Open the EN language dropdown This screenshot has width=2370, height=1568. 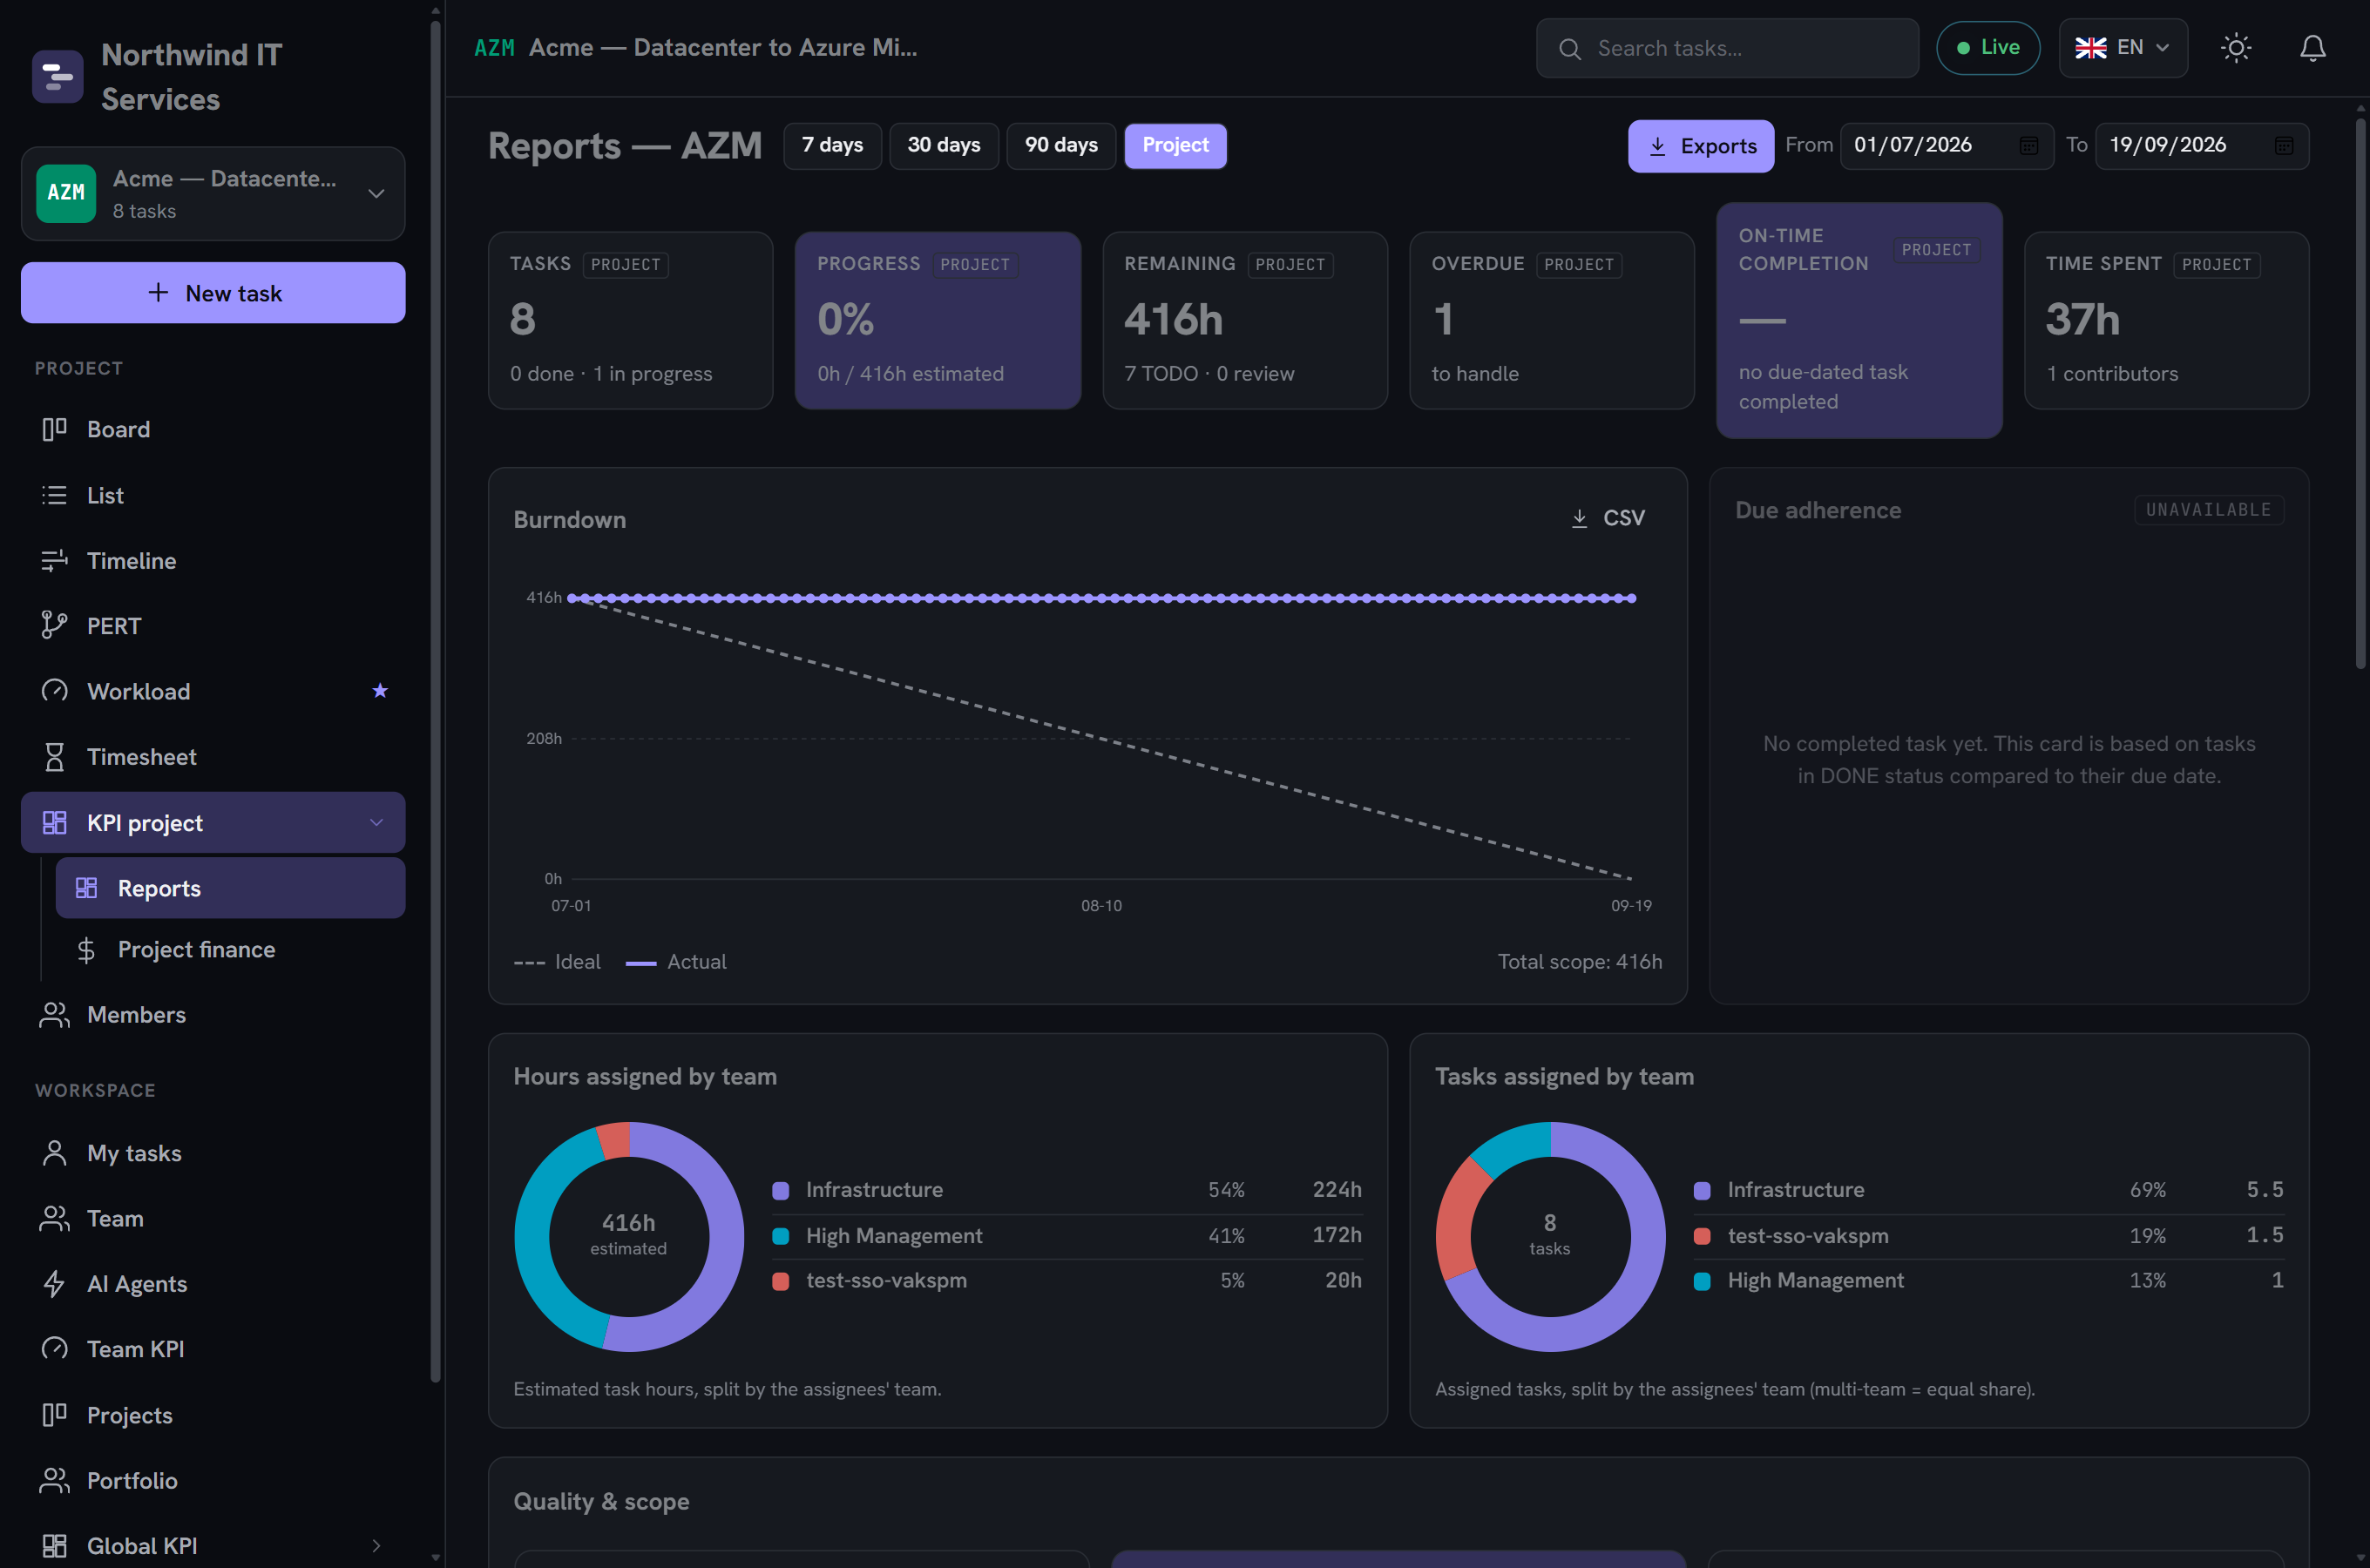tap(2123, 48)
